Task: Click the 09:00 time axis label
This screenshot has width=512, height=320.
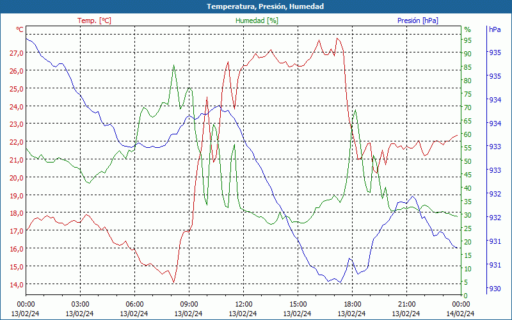Action: click(188, 305)
